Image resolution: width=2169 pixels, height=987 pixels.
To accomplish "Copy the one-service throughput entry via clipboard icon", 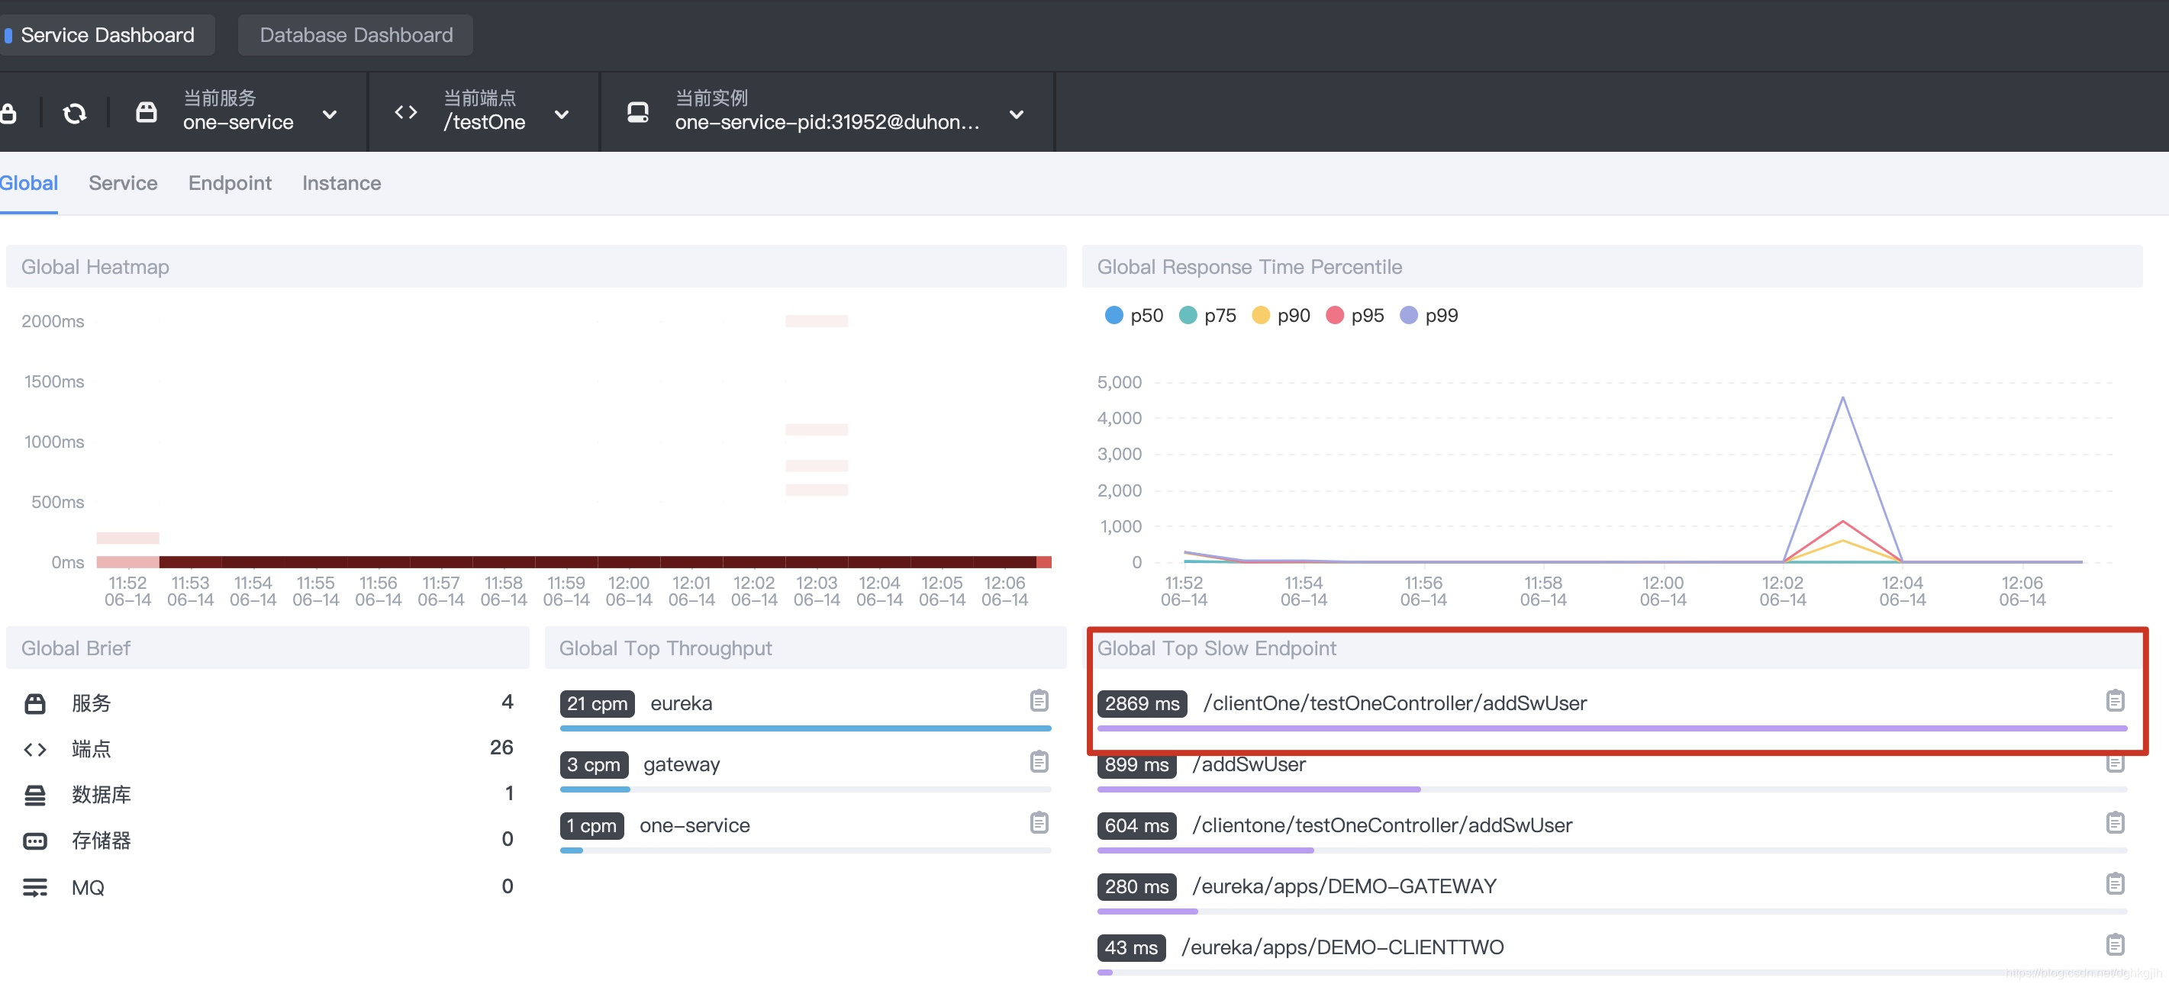I will (1039, 822).
